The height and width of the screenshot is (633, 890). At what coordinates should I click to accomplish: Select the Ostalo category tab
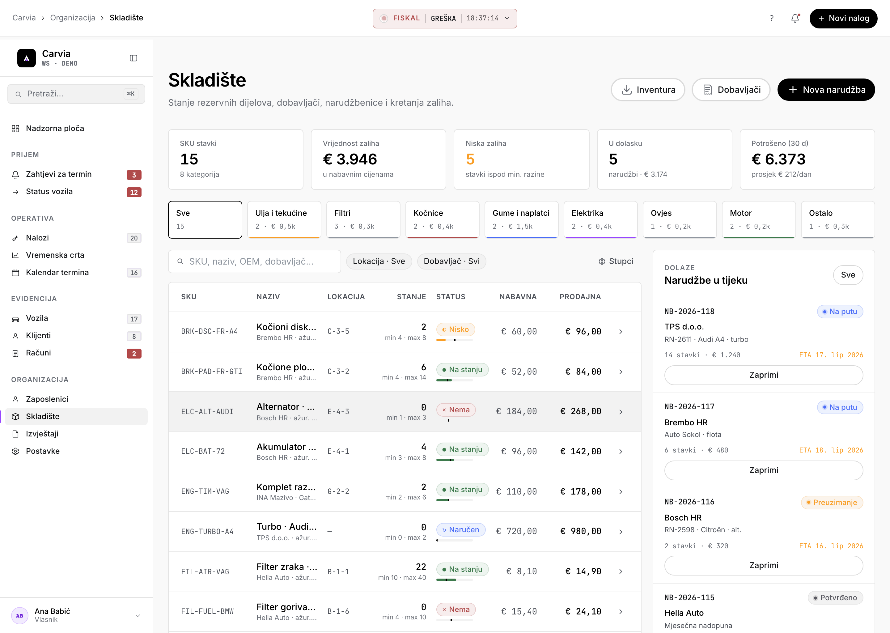tap(838, 219)
